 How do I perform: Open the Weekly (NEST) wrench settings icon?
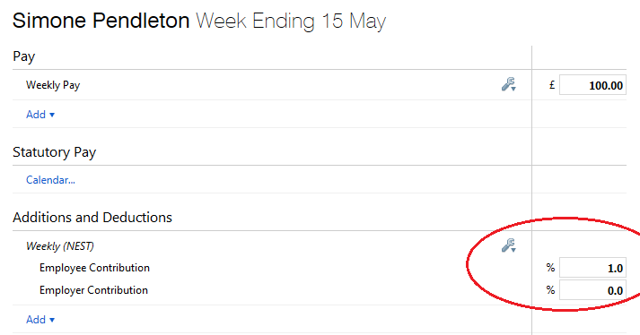509,245
